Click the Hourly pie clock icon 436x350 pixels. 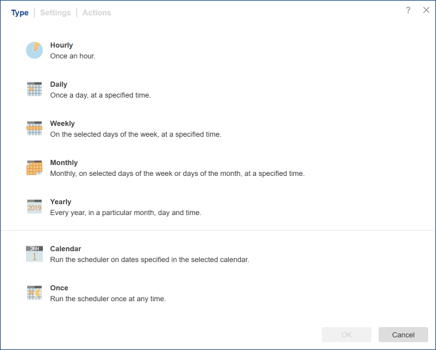pos(34,50)
